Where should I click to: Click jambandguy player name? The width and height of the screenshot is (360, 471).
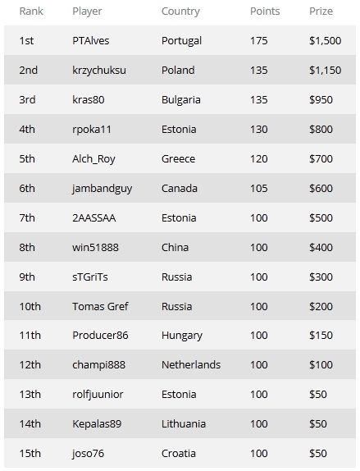[x=102, y=189]
